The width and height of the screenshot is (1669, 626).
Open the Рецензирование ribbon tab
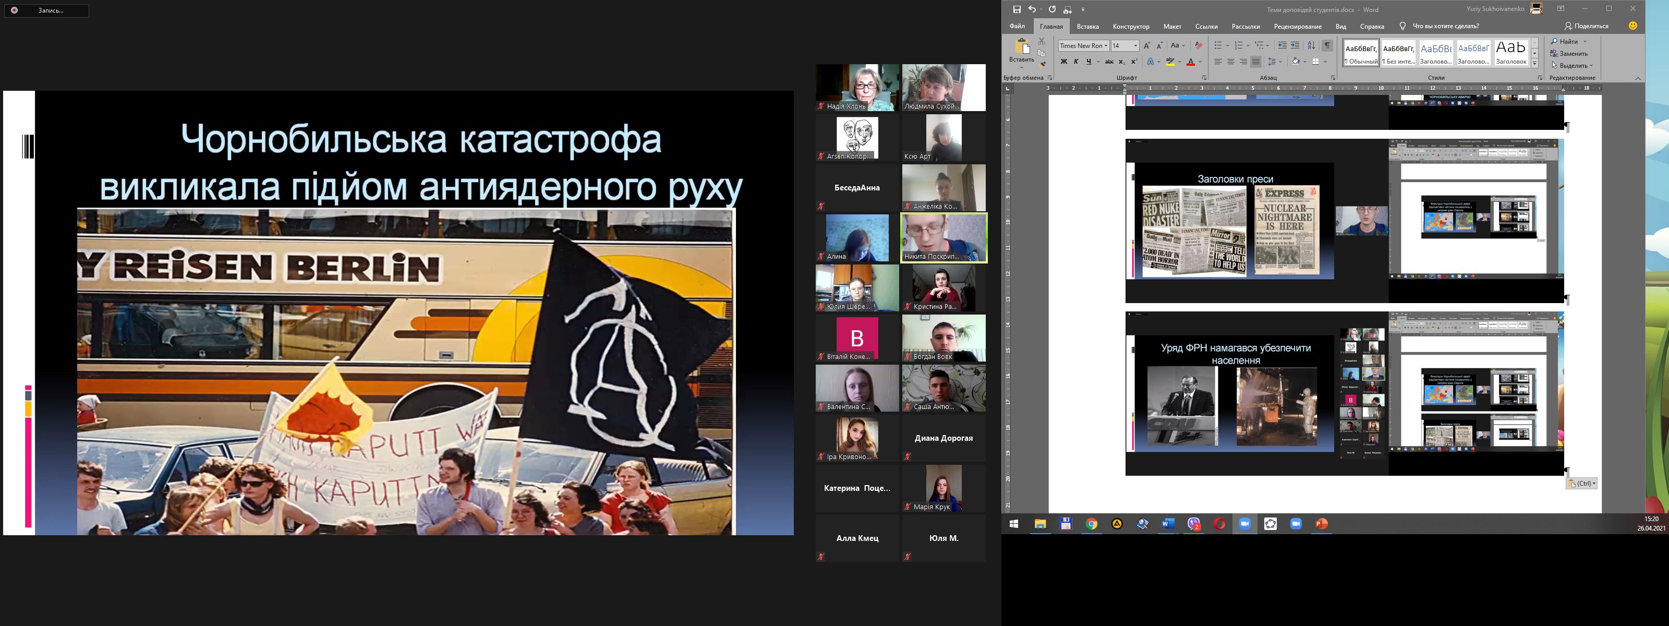[1297, 27]
